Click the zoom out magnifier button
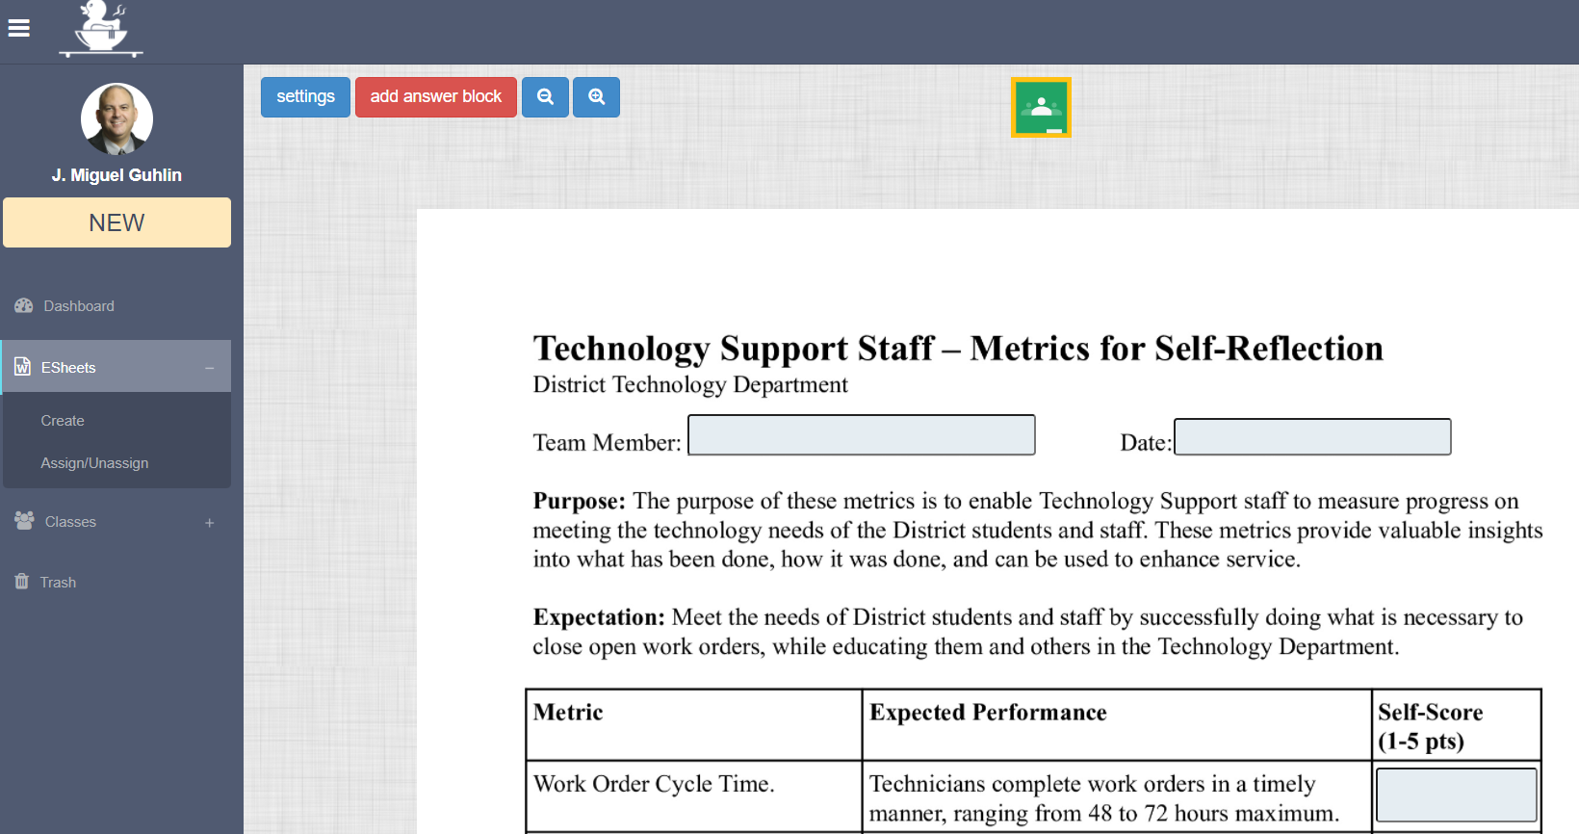The height and width of the screenshot is (834, 1579). (x=545, y=97)
